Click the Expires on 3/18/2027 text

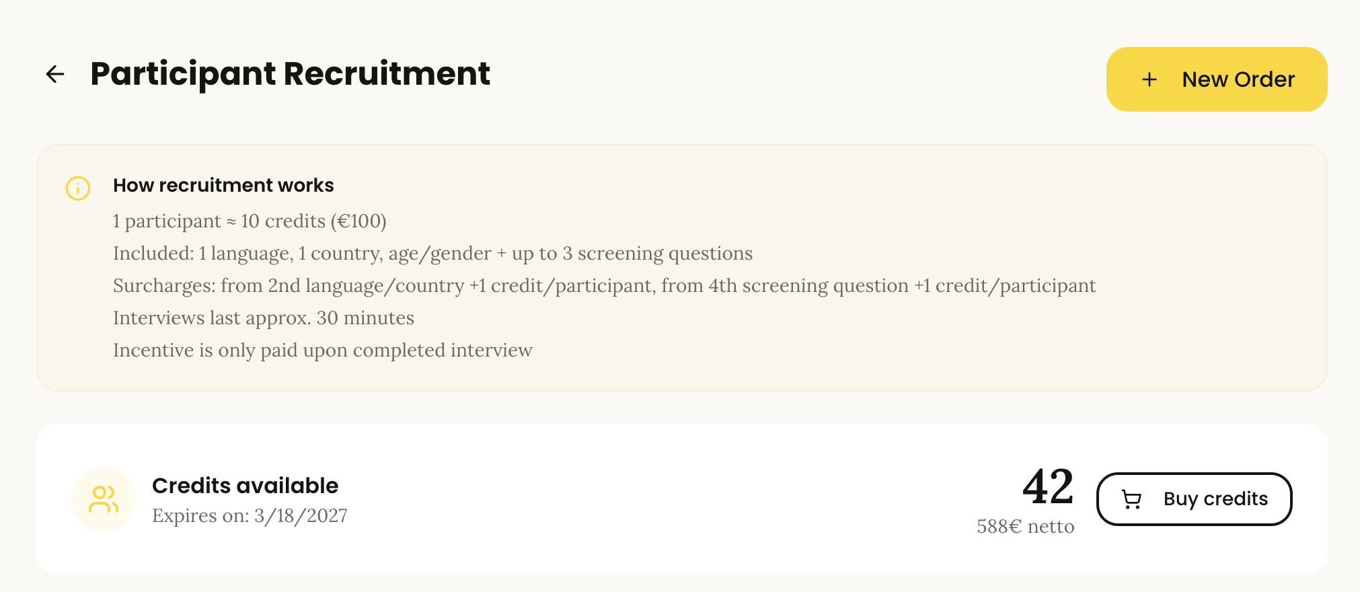[250, 515]
